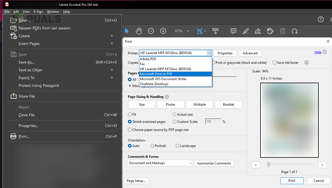Open the Add Comment speech bubble tool
The height and width of the screenshot is (188, 332).
pos(233,31)
